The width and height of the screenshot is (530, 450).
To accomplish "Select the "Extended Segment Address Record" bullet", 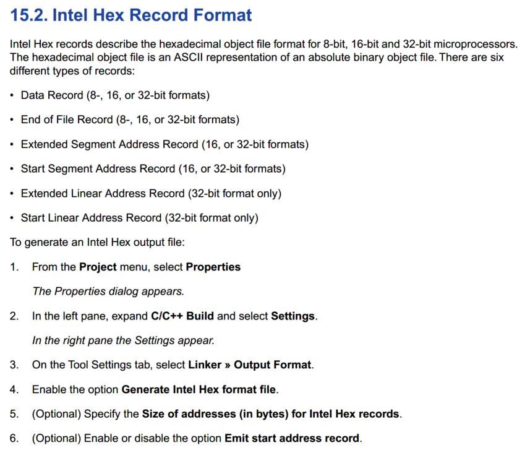I will (x=165, y=144).
